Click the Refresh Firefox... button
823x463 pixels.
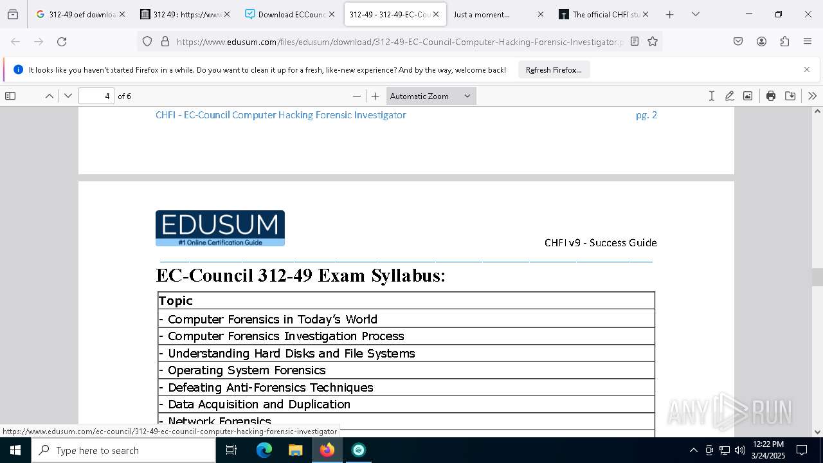pos(554,70)
